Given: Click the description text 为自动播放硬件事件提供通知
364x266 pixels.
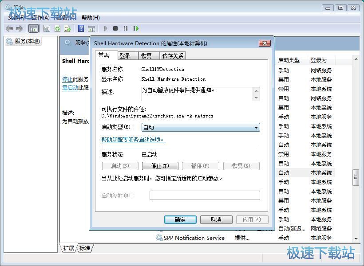Looking at the screenshot, I should (x=178, y=90).
